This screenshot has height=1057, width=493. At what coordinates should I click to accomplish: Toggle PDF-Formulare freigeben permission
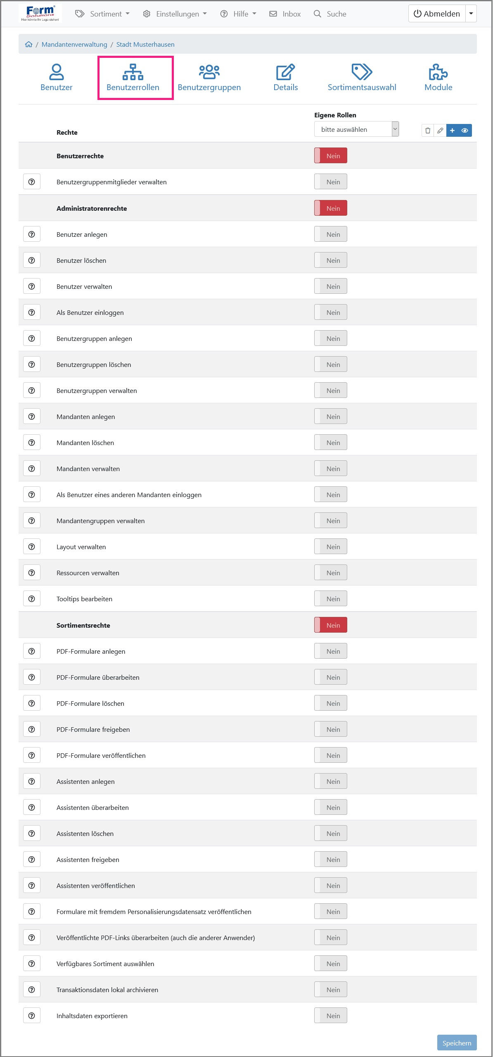[330, 729]
